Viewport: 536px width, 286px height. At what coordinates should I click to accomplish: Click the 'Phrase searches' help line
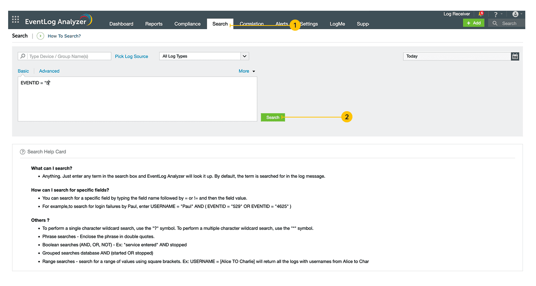(x=98, y=236)
